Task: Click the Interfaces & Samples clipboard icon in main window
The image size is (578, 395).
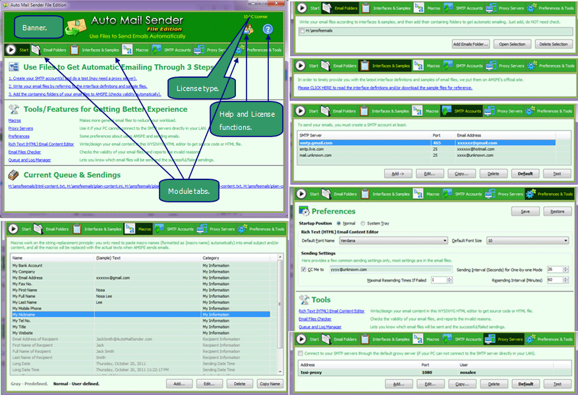Action: (x=74, y=49)
